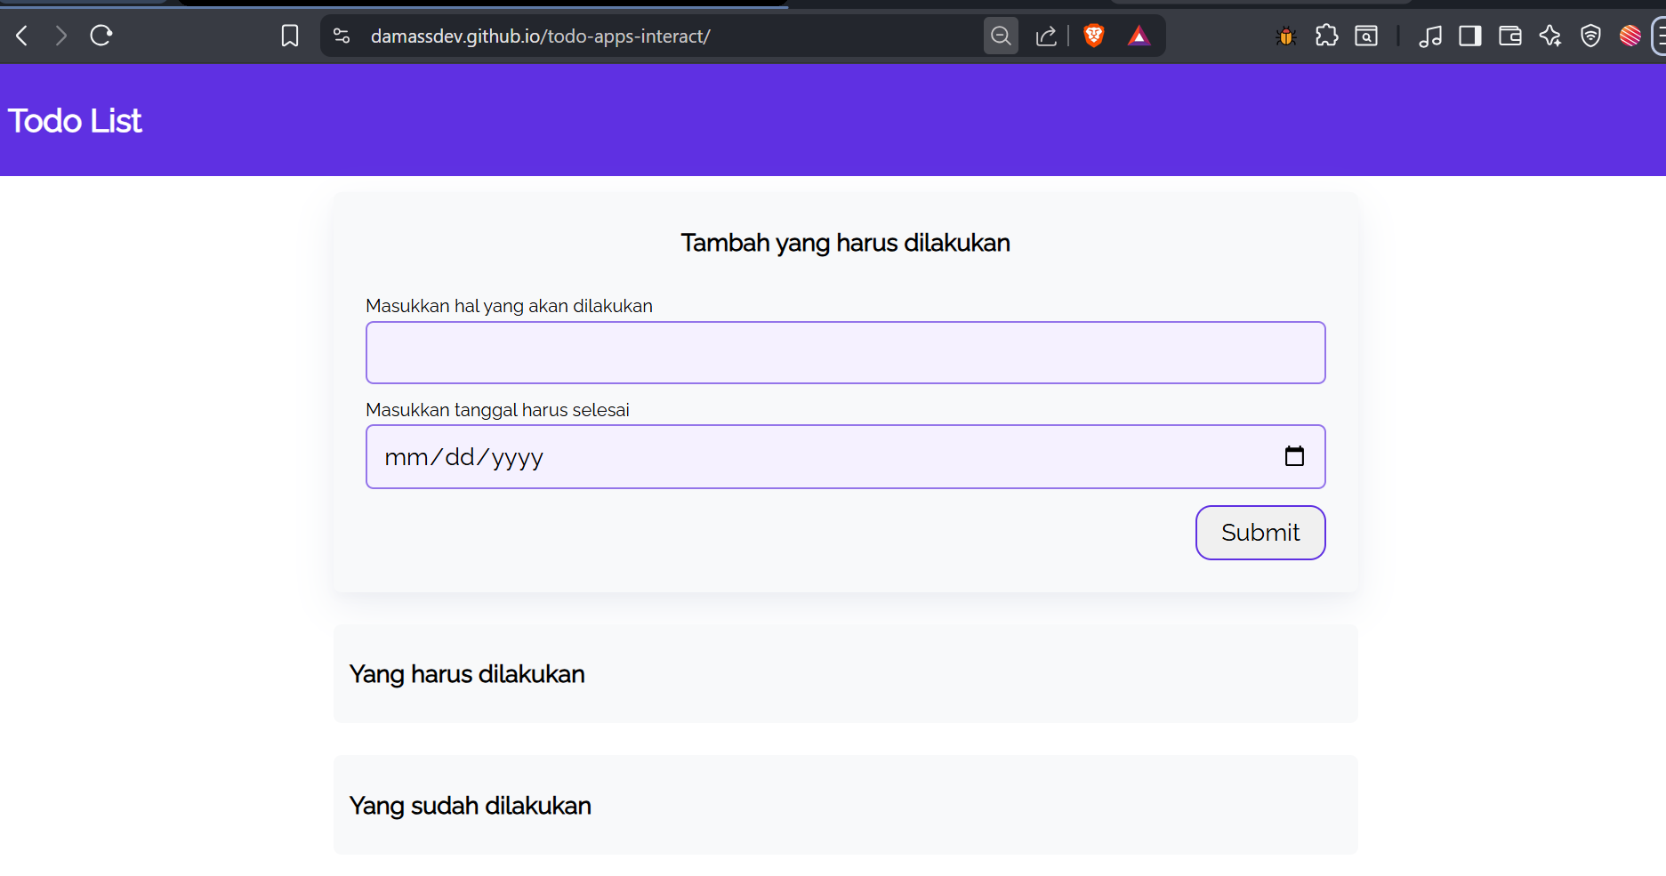This screenshot has height=876, width=1666.
Task: Click the Brave Rewards triangle icon
Action: tap(1139, 36)
